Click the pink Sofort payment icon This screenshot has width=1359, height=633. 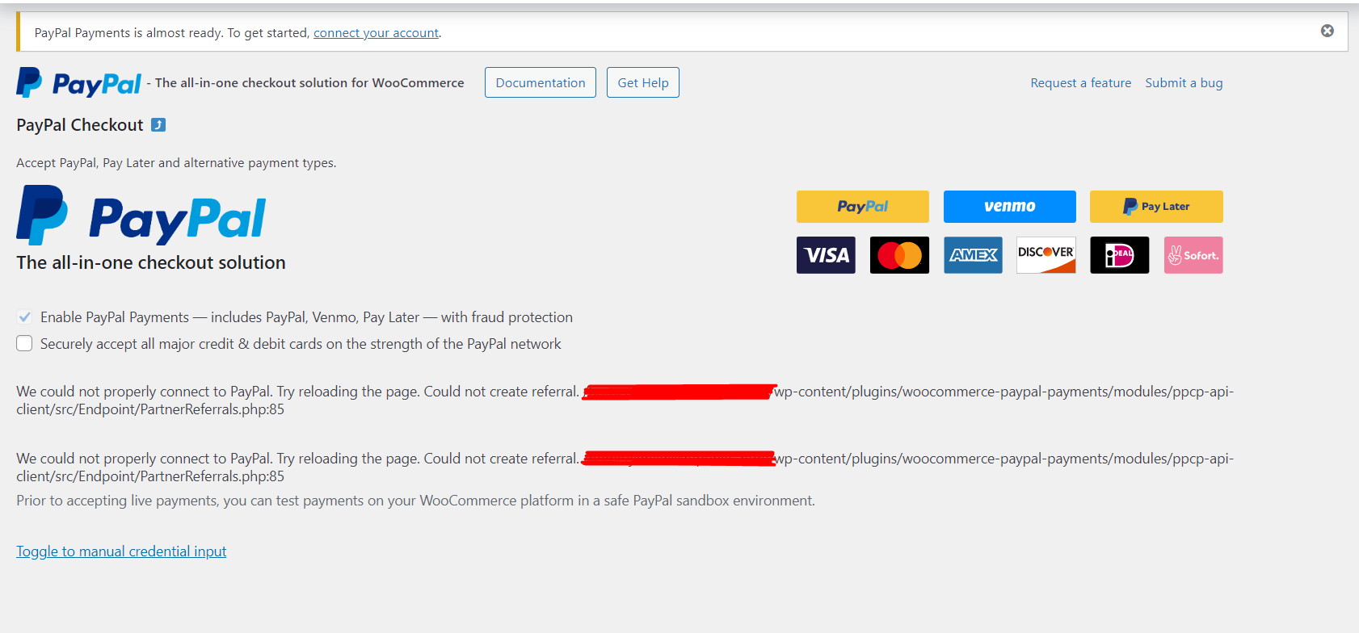tap(1193, 255)
